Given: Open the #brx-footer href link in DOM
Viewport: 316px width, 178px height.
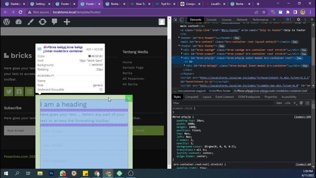Looking at the screenshot, I should click(x=230, y=30).
